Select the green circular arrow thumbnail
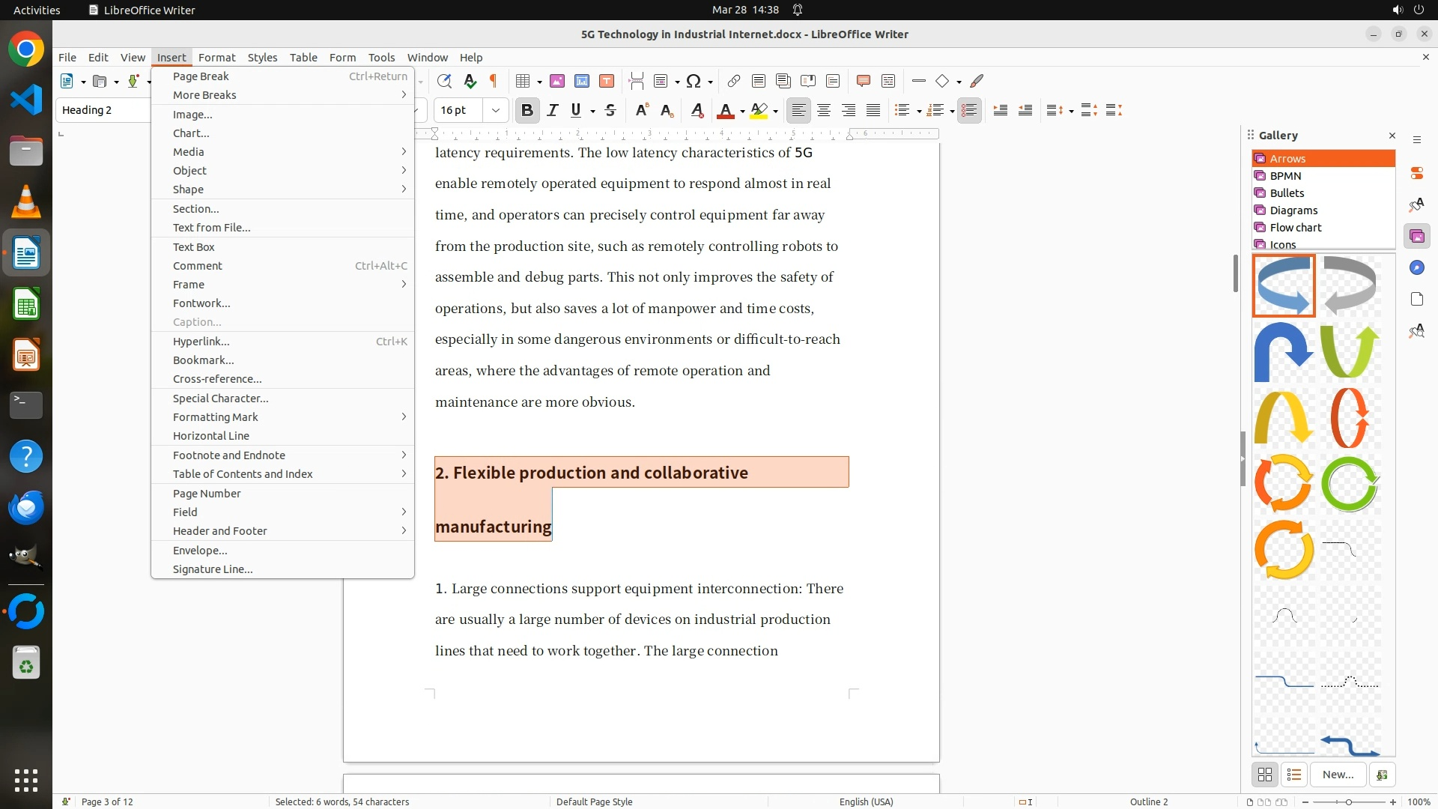Screen dimensions: 1438x809 (x=1350, y=484)
